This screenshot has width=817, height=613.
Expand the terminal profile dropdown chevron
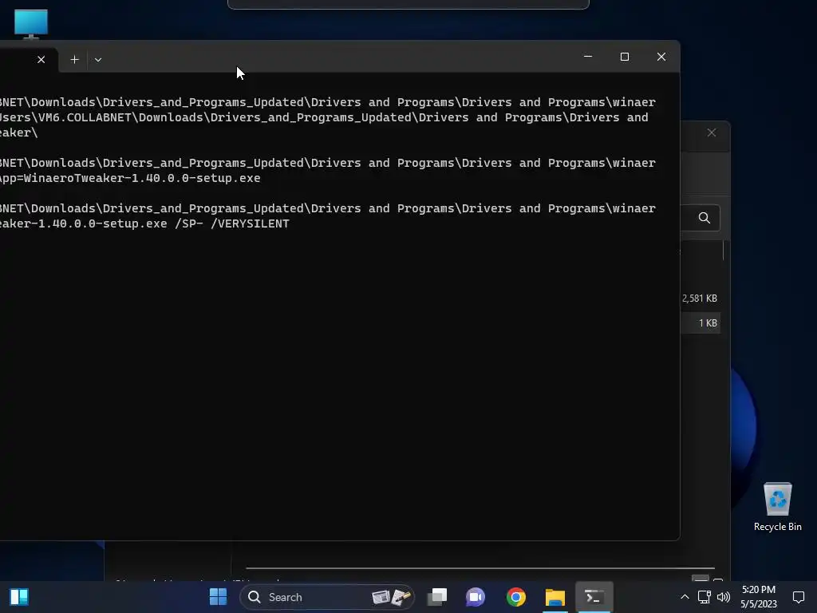click(x=98, y=59)
